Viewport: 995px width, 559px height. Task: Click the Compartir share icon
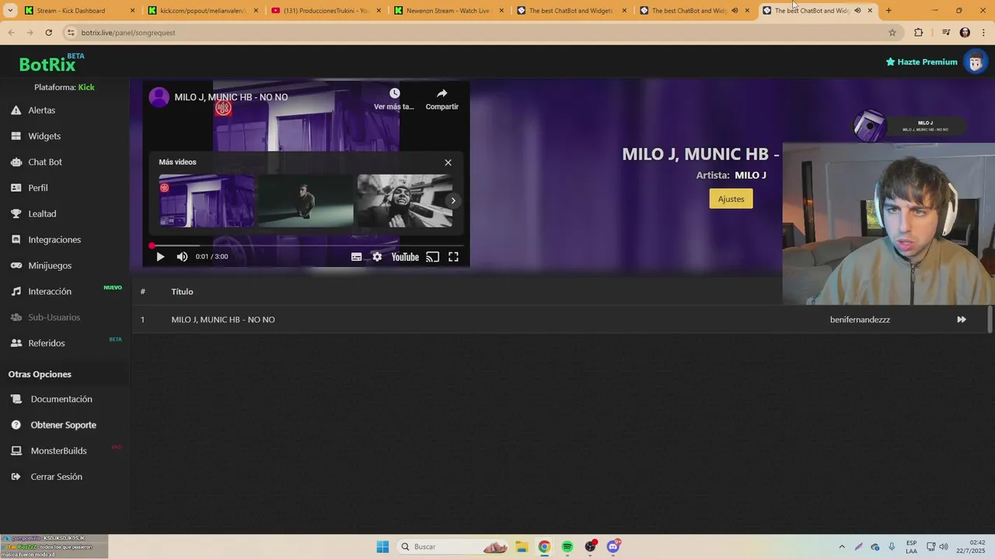442,93
